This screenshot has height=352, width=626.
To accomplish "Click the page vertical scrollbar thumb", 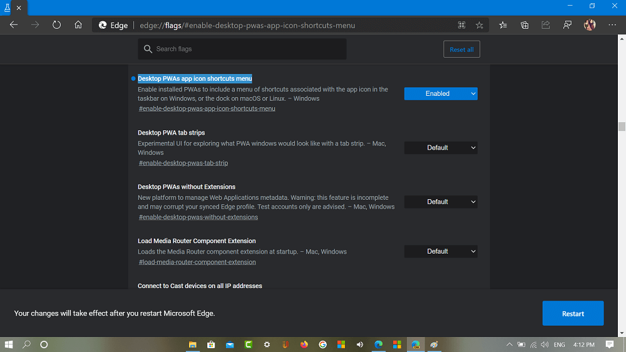I will click(622, 127).
